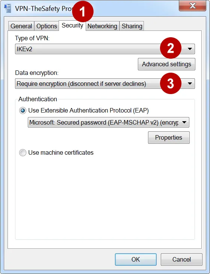Viewport: 210px width, 274px height.
Task: Click the VPN connection title bar icon
Action: point(8,8)
